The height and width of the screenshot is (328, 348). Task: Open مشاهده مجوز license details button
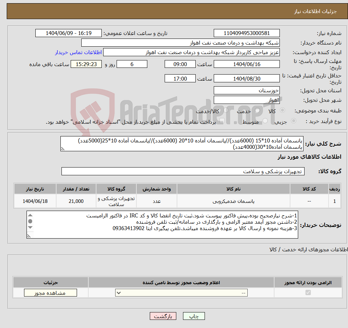51,293
